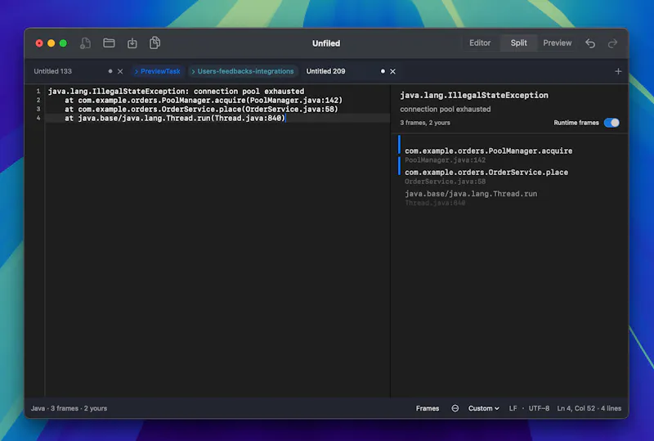Click the undo arrow icon

[x=589, y=43]
